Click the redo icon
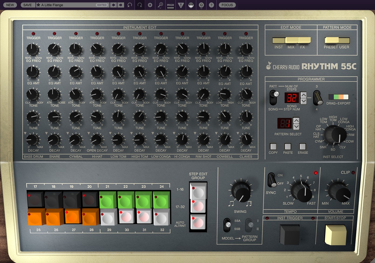The image size is (375, 263). tap(140, 5)
